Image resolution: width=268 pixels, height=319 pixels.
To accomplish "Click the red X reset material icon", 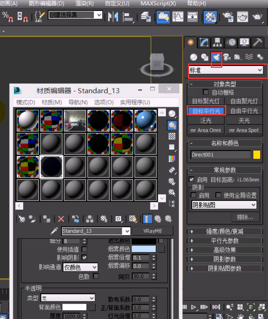I will tap(61, 218).
